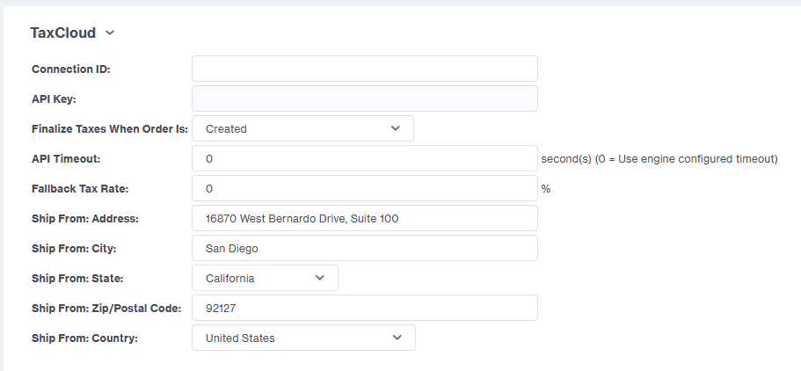Open the Finalize Taxes When Order Is dropdown
801x371 pixels.
302,128
